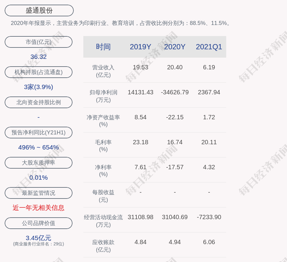Select the 应收账款 2021Q1 value 6.06
This screenshot has height=262, width=287.
tap(209, 242)
